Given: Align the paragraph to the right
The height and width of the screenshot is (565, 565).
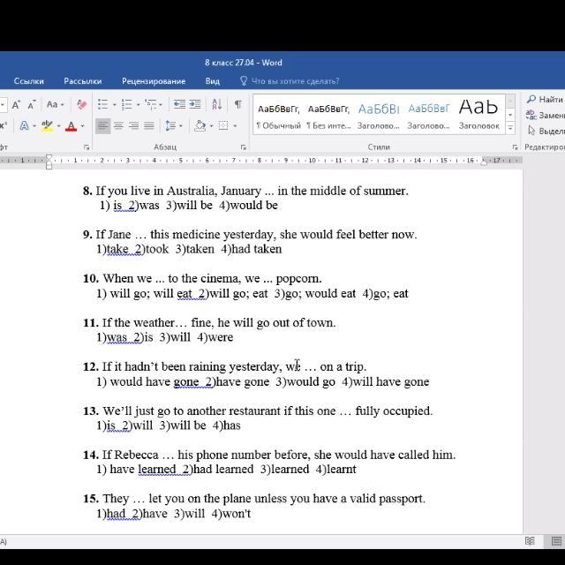Looking at the screenshot, I should (133, 126).
